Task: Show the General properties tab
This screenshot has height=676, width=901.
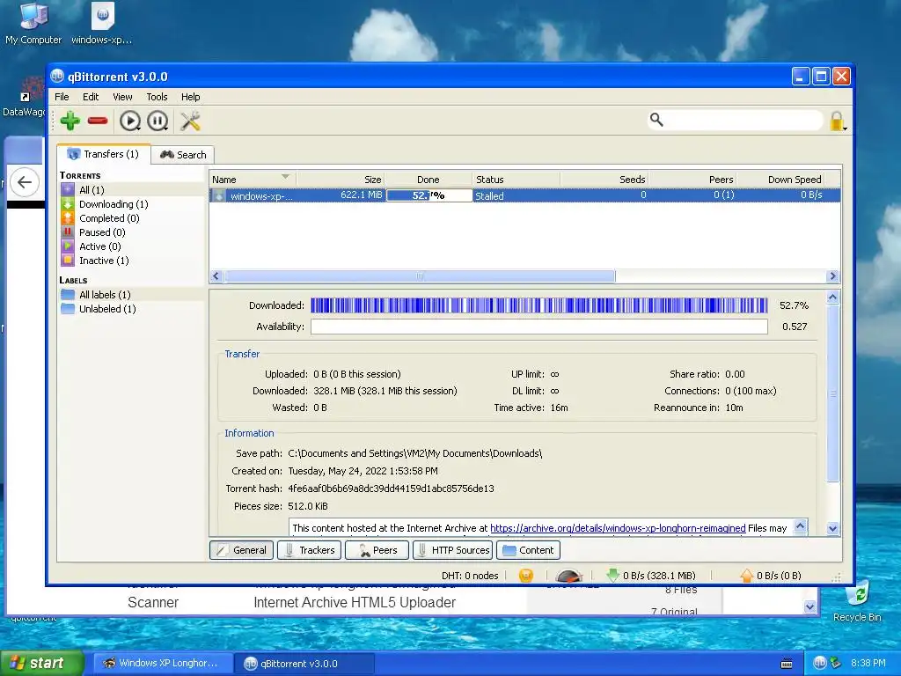Action: (242, 550)
